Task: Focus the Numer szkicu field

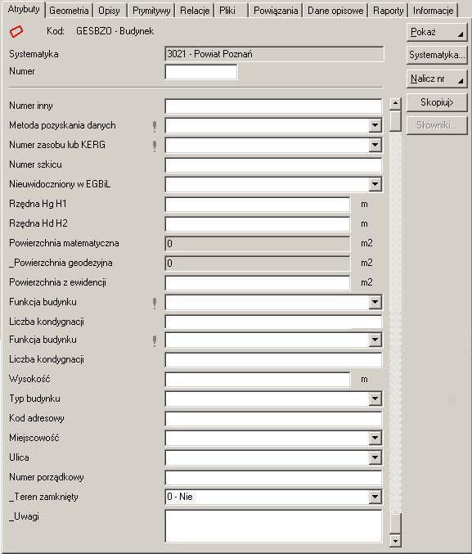Action: [273, 164]
